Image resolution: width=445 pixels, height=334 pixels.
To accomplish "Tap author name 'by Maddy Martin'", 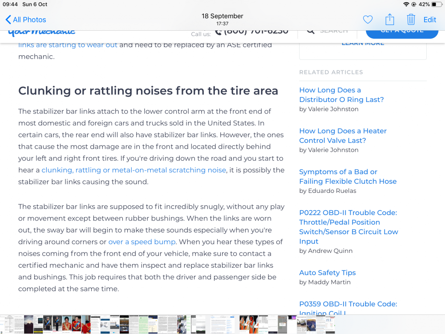I will 325,282.
